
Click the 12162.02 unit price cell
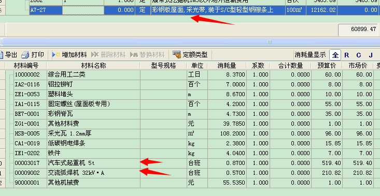(x=321, y=10)
